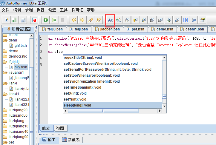Switch to the feiji8.bsh tab
The width and height of the screenshot is (216, 145).
tap(52, 29)
